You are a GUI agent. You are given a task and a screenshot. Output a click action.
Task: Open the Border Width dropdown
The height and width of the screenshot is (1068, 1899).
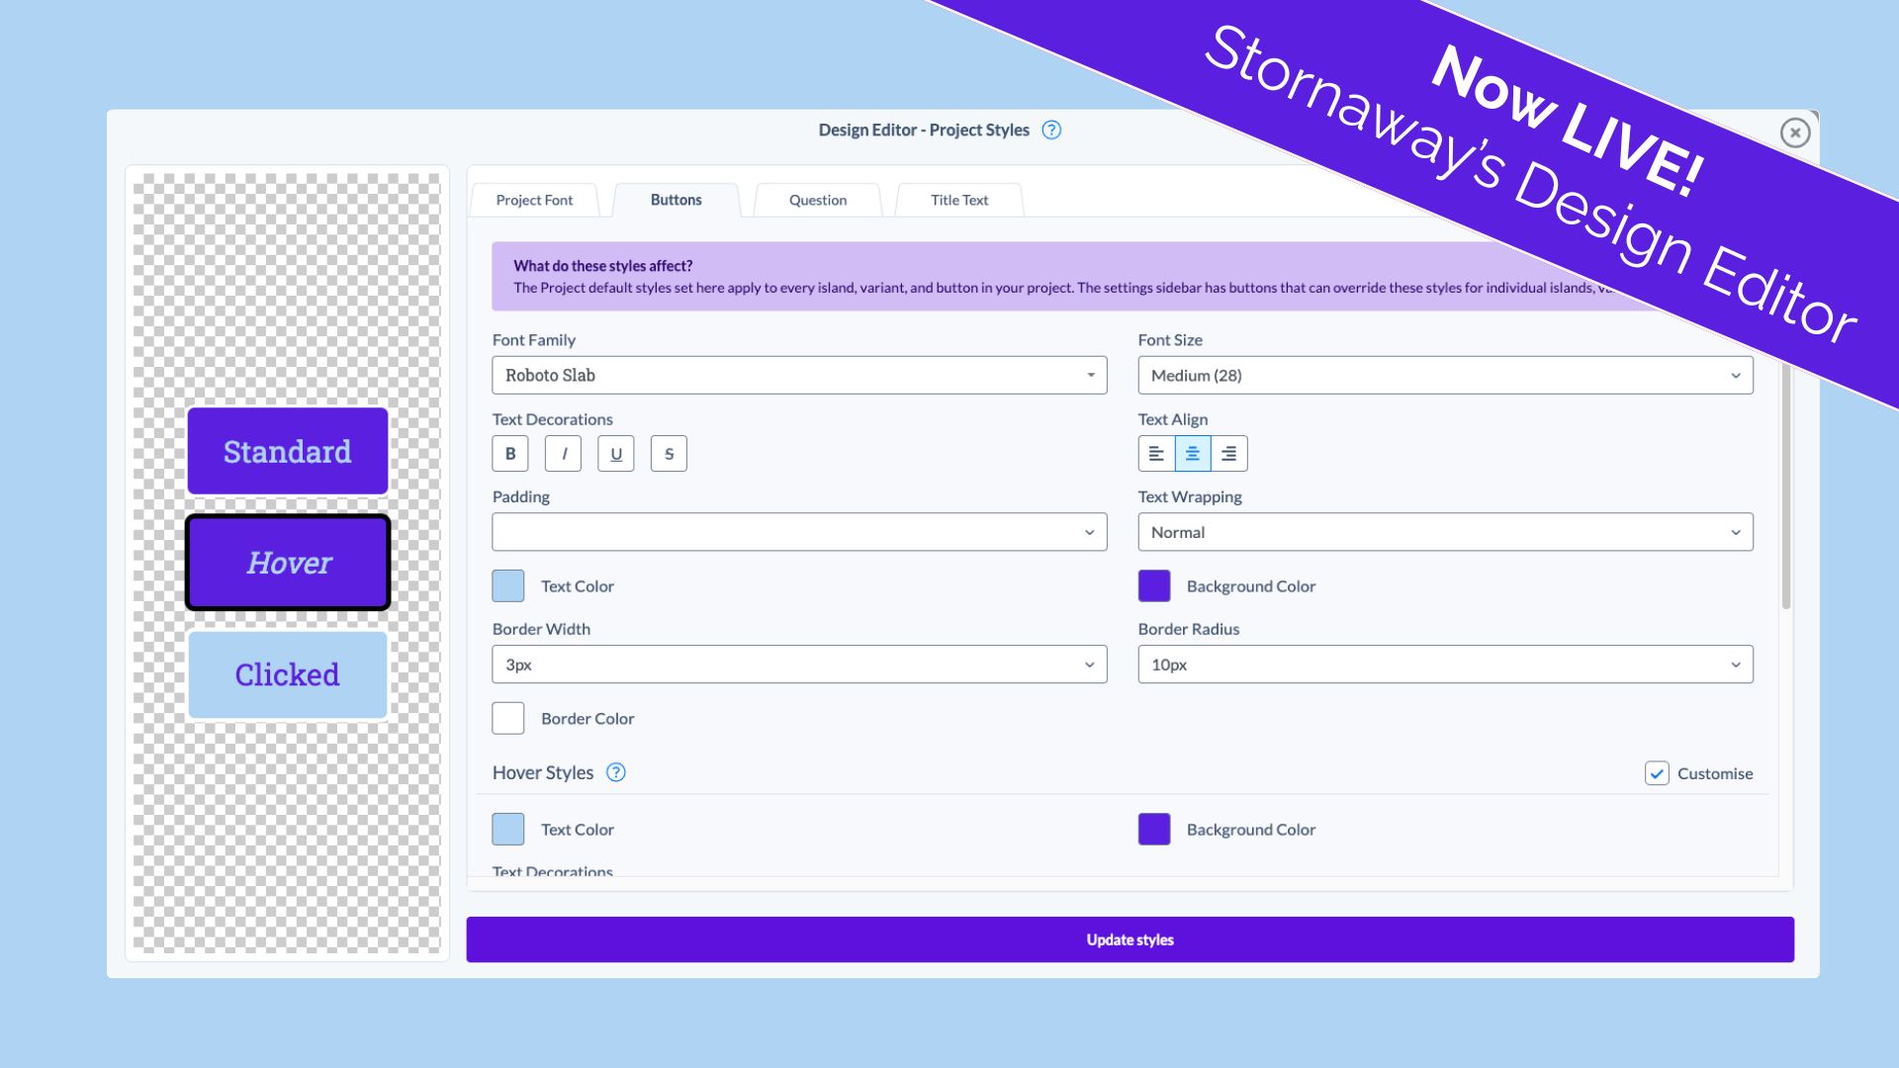[799, 665]
